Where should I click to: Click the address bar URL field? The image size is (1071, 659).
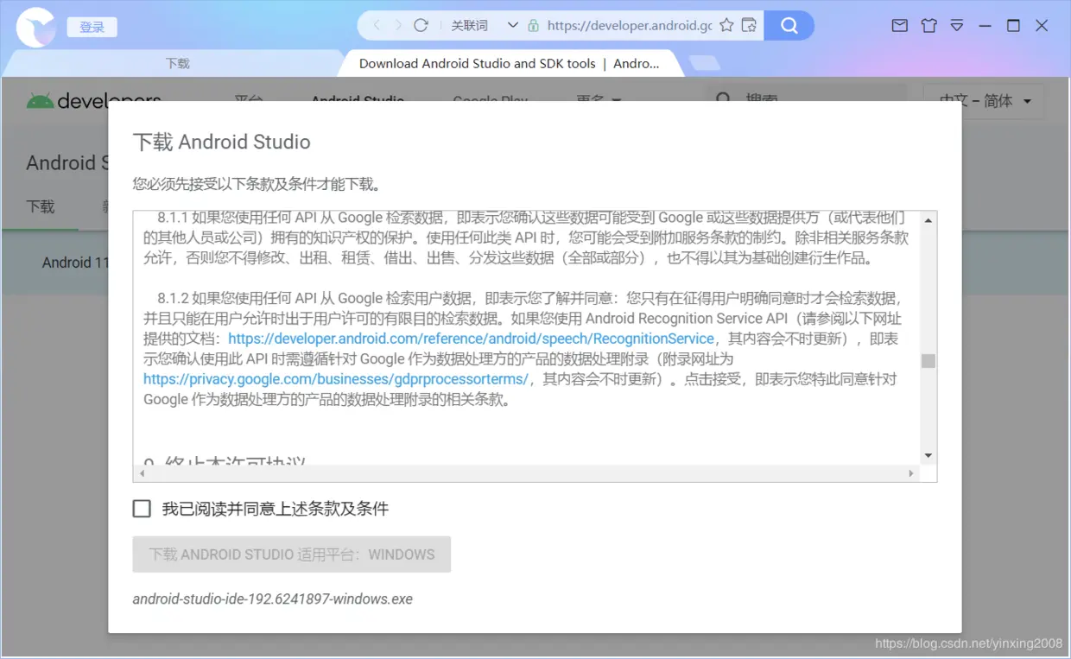[x=630, y=26]
